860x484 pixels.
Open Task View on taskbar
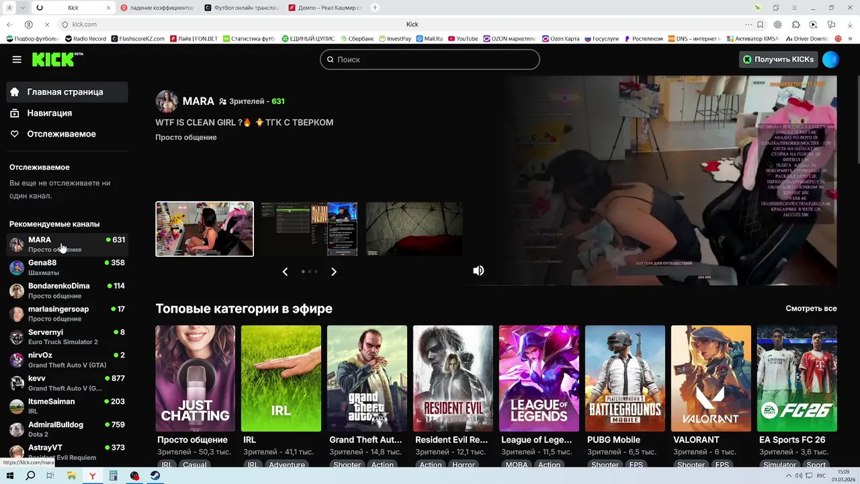tap(50, 475)
